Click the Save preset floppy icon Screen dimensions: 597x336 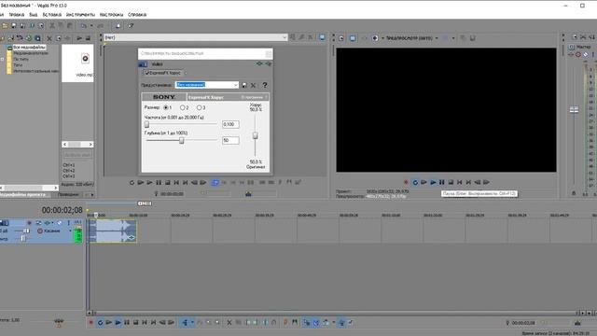click(244, 85)
